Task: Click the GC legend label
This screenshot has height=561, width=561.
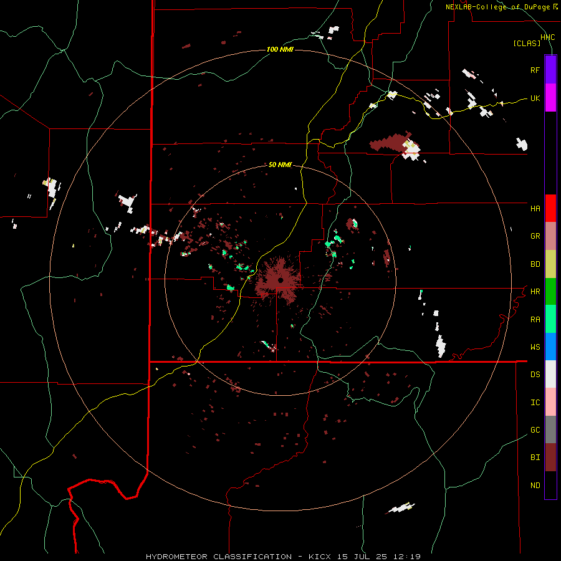Action: point(535,430)
